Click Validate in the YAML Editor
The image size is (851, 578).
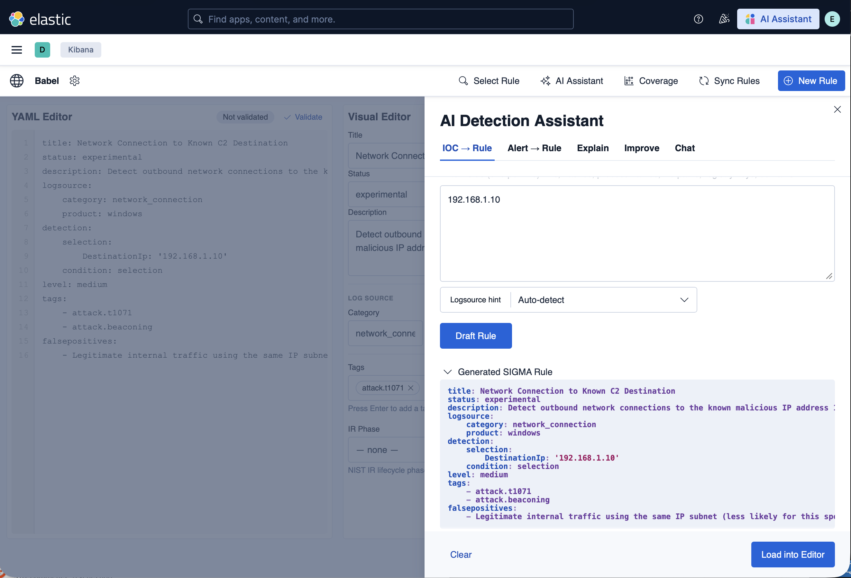pyautogui.click(x=303, y=117)
